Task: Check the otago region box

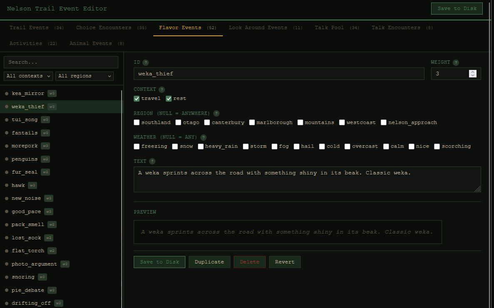Action: [178, 122]
